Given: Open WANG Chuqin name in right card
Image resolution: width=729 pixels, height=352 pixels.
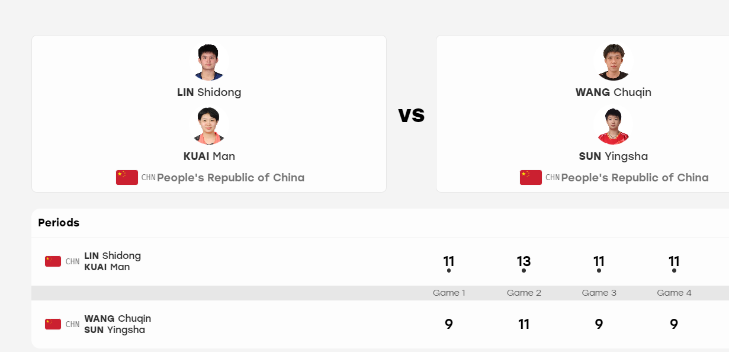Looking at the screenshot, I should pos(614,92).
